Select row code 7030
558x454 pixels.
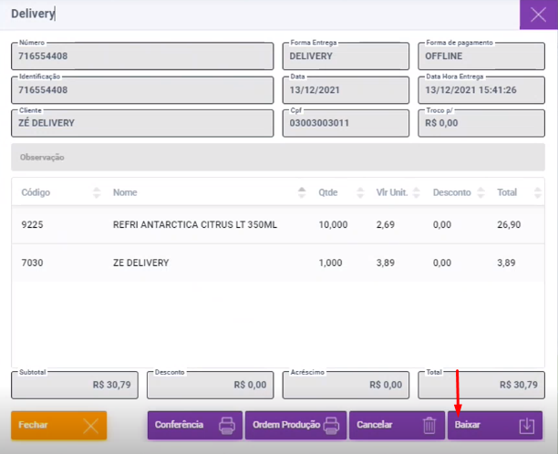click(32, 263)
